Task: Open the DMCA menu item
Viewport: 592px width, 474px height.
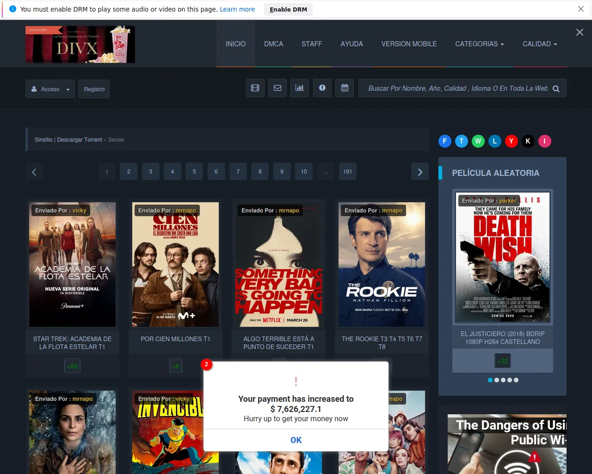Action: tap(274, 44)
